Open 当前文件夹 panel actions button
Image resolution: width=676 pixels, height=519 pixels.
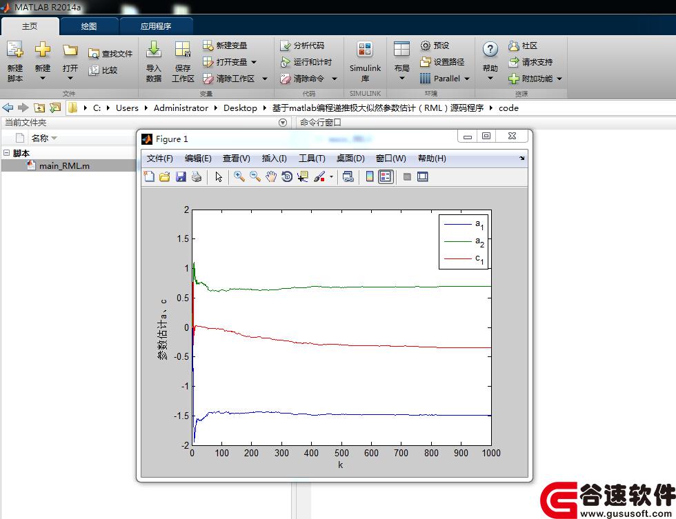(283, 123)
